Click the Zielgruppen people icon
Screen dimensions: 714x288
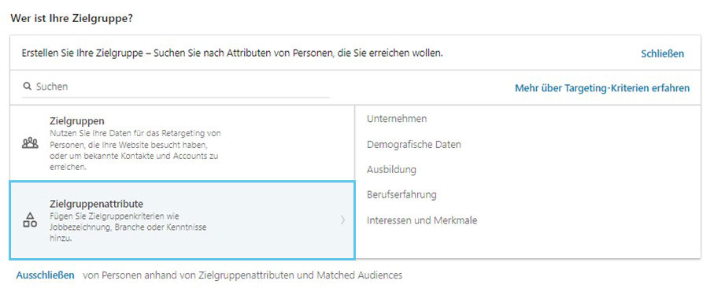point(30,143)
